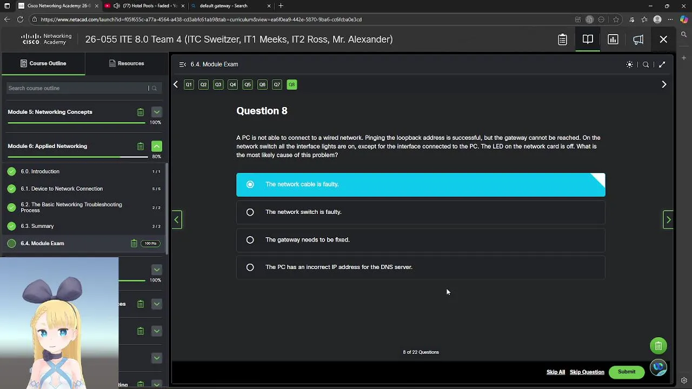The width and height of the screenshot is (692, 389).
Task: Open the assignments clipboard icon in header
Action: 562,39
